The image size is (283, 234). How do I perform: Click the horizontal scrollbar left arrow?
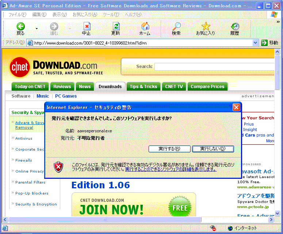click(5, 220)
